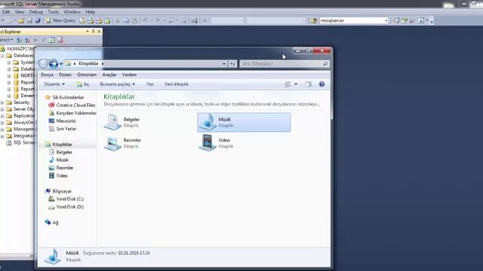Toggle the preview pane icon
483x271 pixels.
pos(309,84)
